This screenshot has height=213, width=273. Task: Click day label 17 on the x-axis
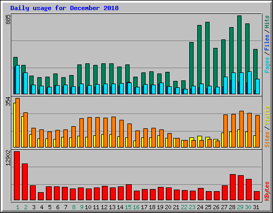click(x=144, y=207)
